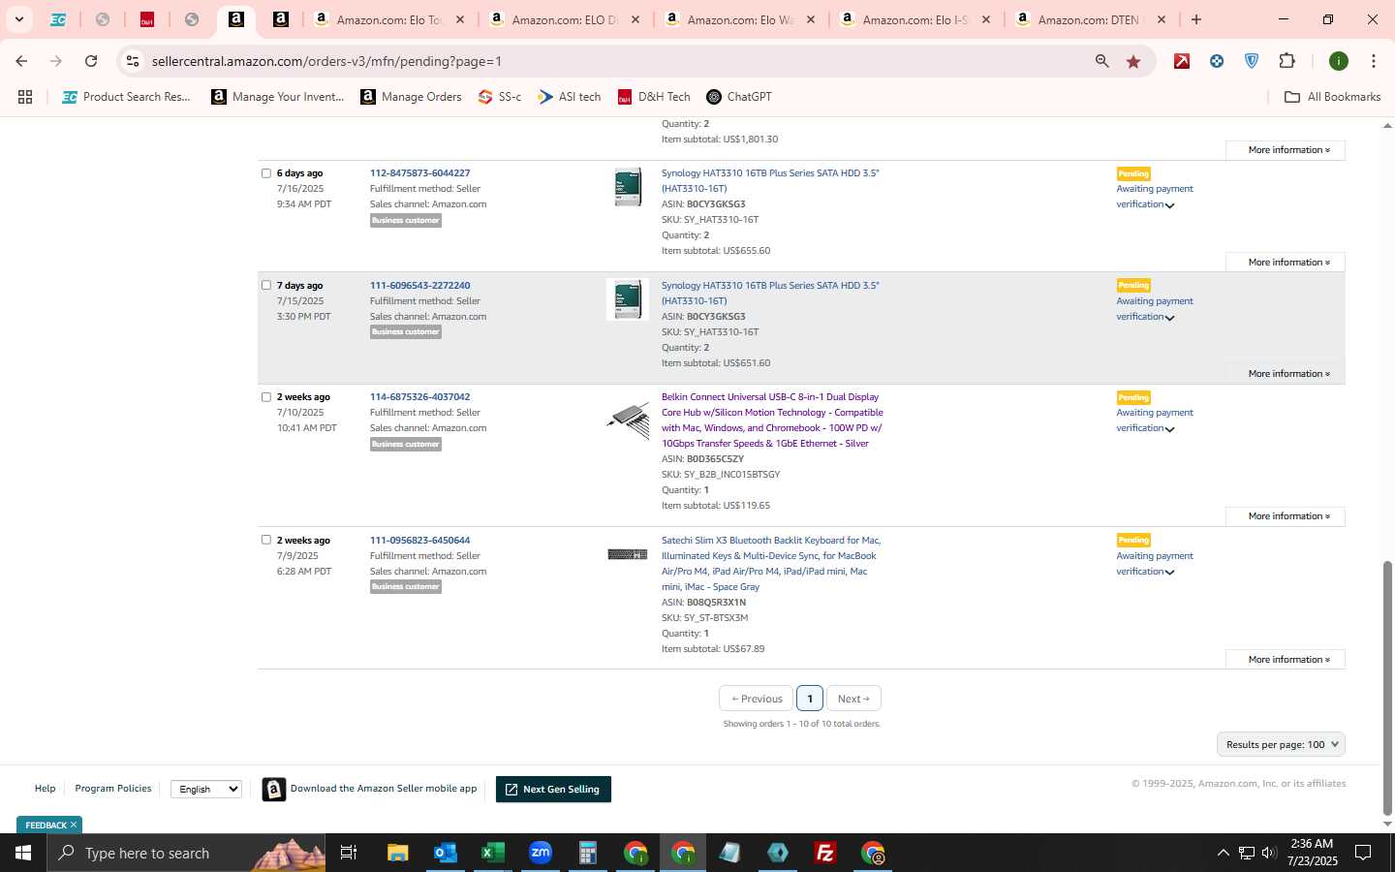Click Next Gen Selling button

(553, 790)
